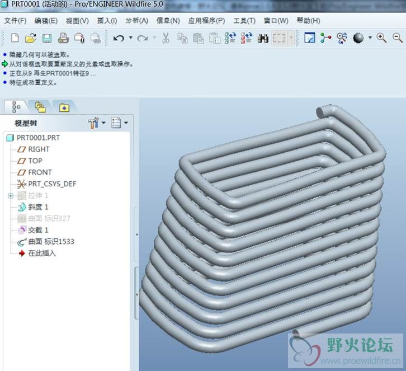Click the shaded sphere appearance icon
This screenshot has width=406, height=371.
click(358, 38)
